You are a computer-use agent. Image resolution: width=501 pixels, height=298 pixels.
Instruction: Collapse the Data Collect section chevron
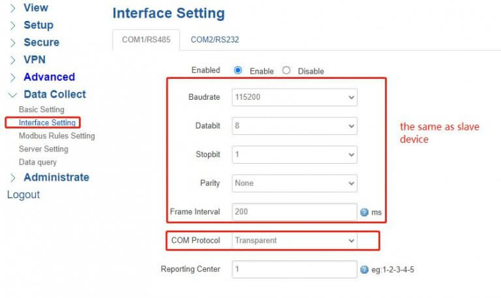point(12,95)
